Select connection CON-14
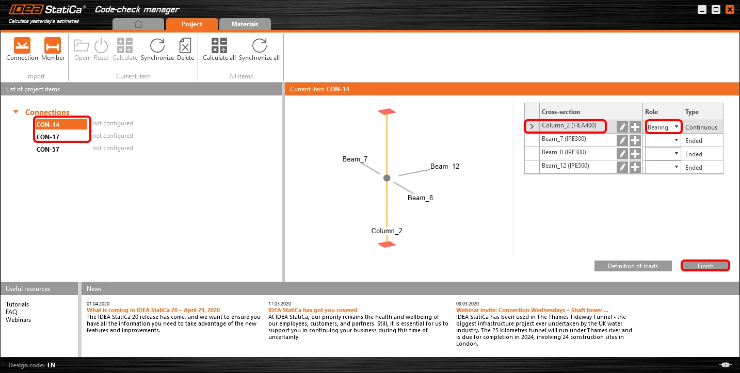740x373 pixels. pos(61,124)
